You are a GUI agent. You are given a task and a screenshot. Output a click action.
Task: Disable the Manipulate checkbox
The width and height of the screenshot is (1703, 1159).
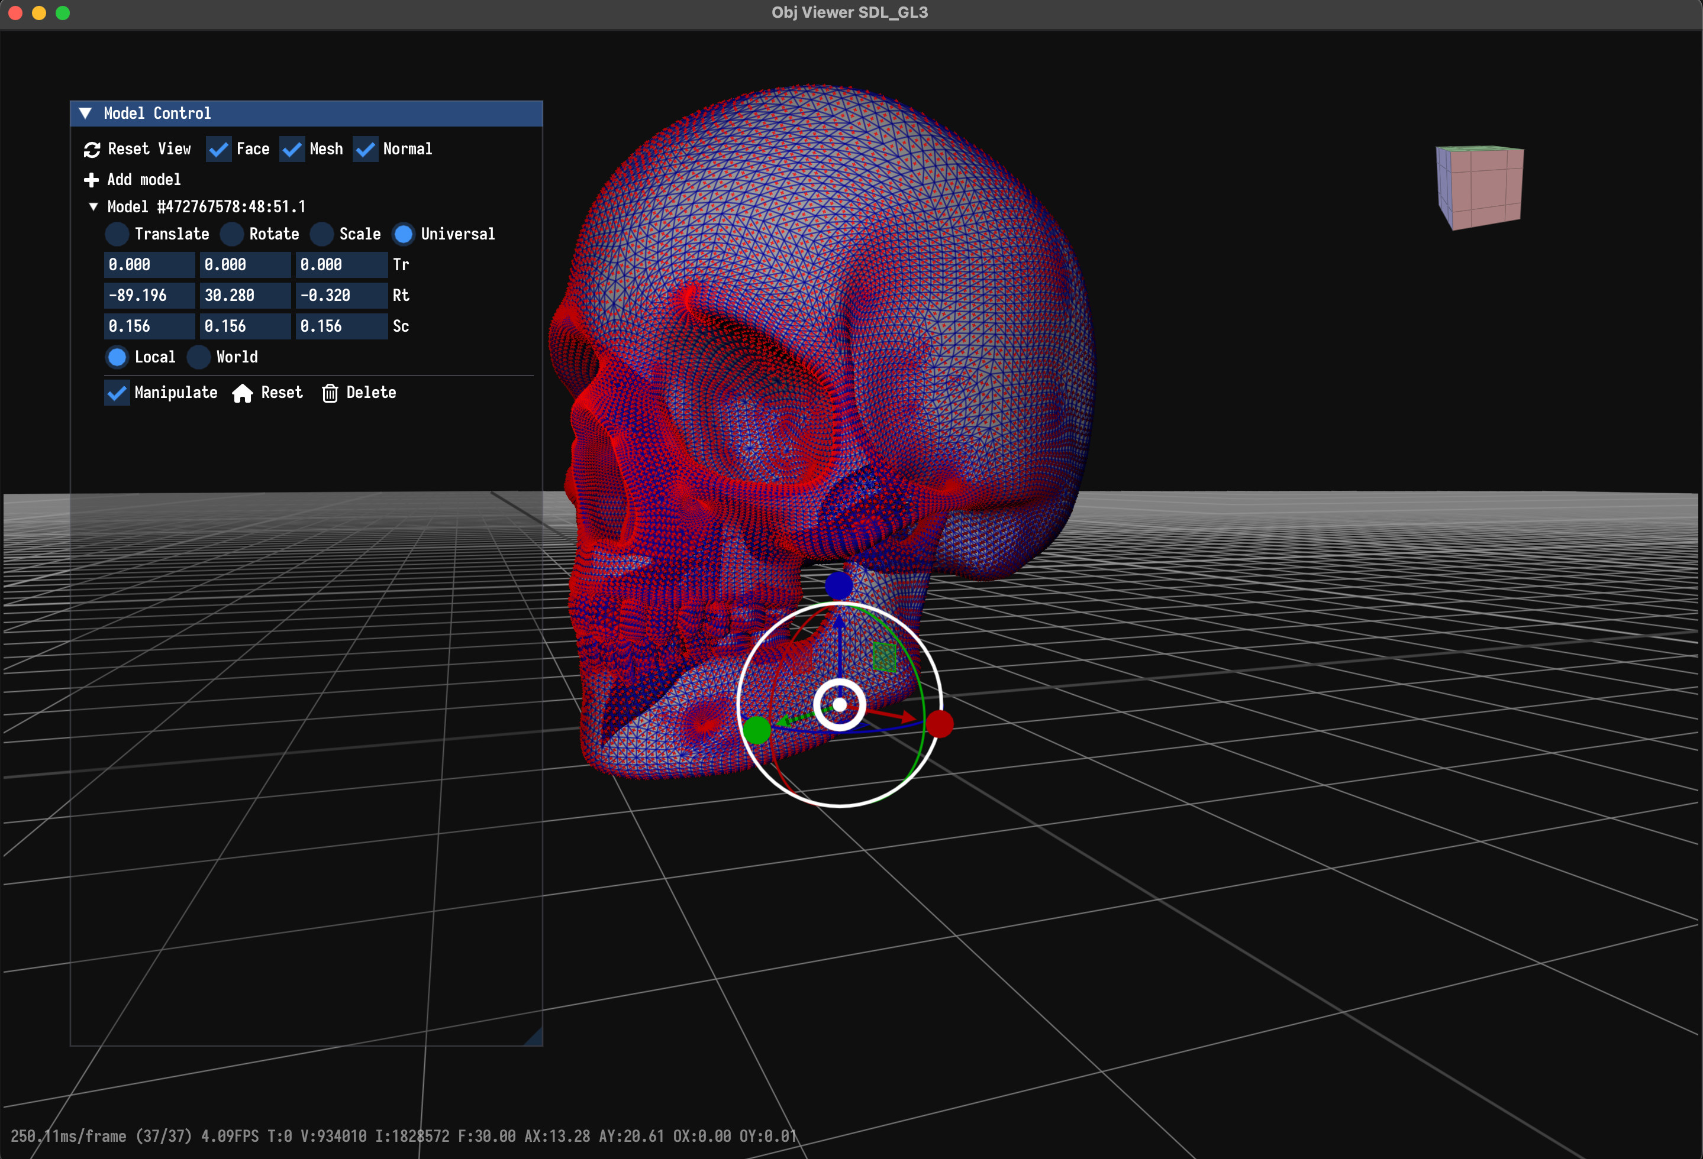coord(117,393)
